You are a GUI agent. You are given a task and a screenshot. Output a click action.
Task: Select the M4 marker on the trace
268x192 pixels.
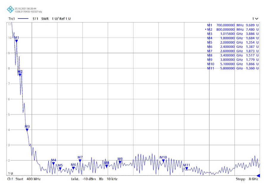coord(54,163)
